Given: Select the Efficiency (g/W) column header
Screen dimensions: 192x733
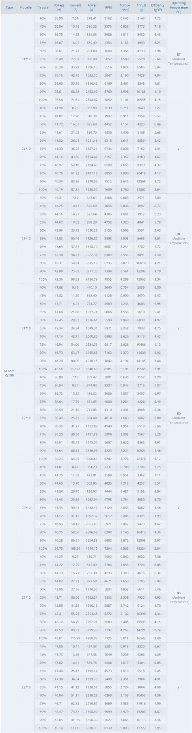Looking at the screenshot, I should click(157, 7).
